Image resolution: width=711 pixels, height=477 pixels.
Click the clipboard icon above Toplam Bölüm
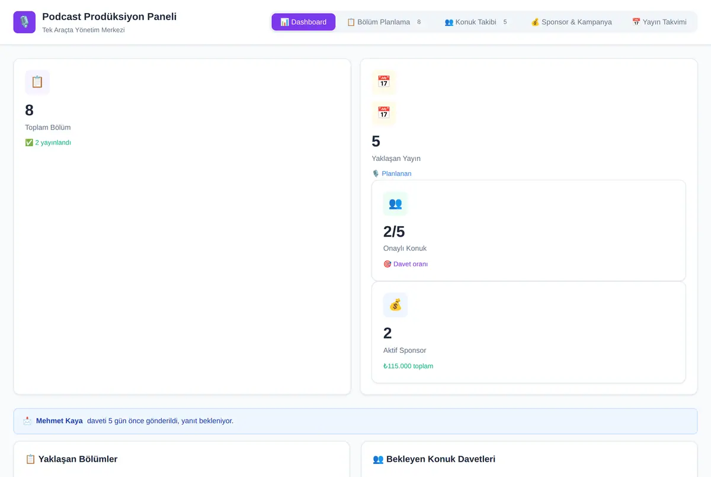[37, 82]
